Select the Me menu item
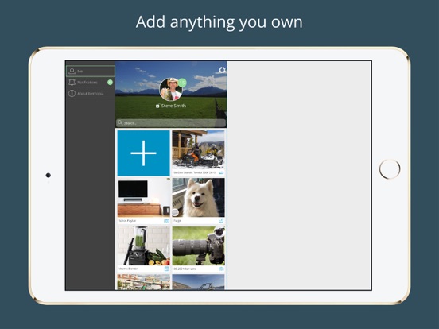The image size is (439, 329). [91, 71]
